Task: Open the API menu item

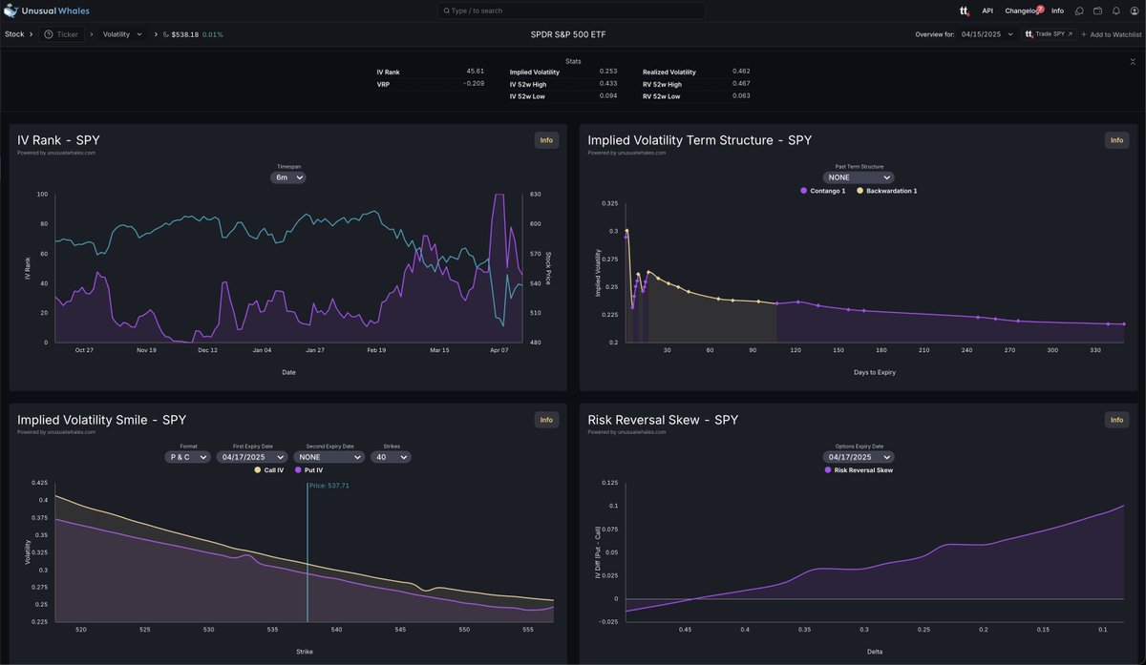Action: [987, 10]
